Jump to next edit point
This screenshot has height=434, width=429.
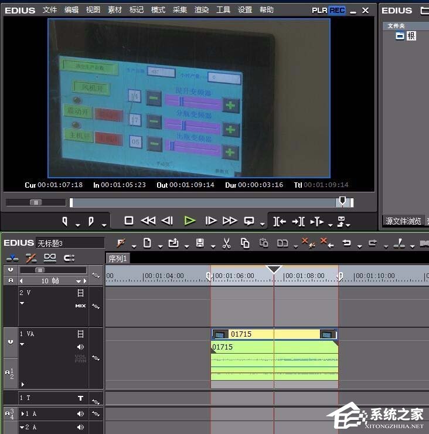[298, 222]
